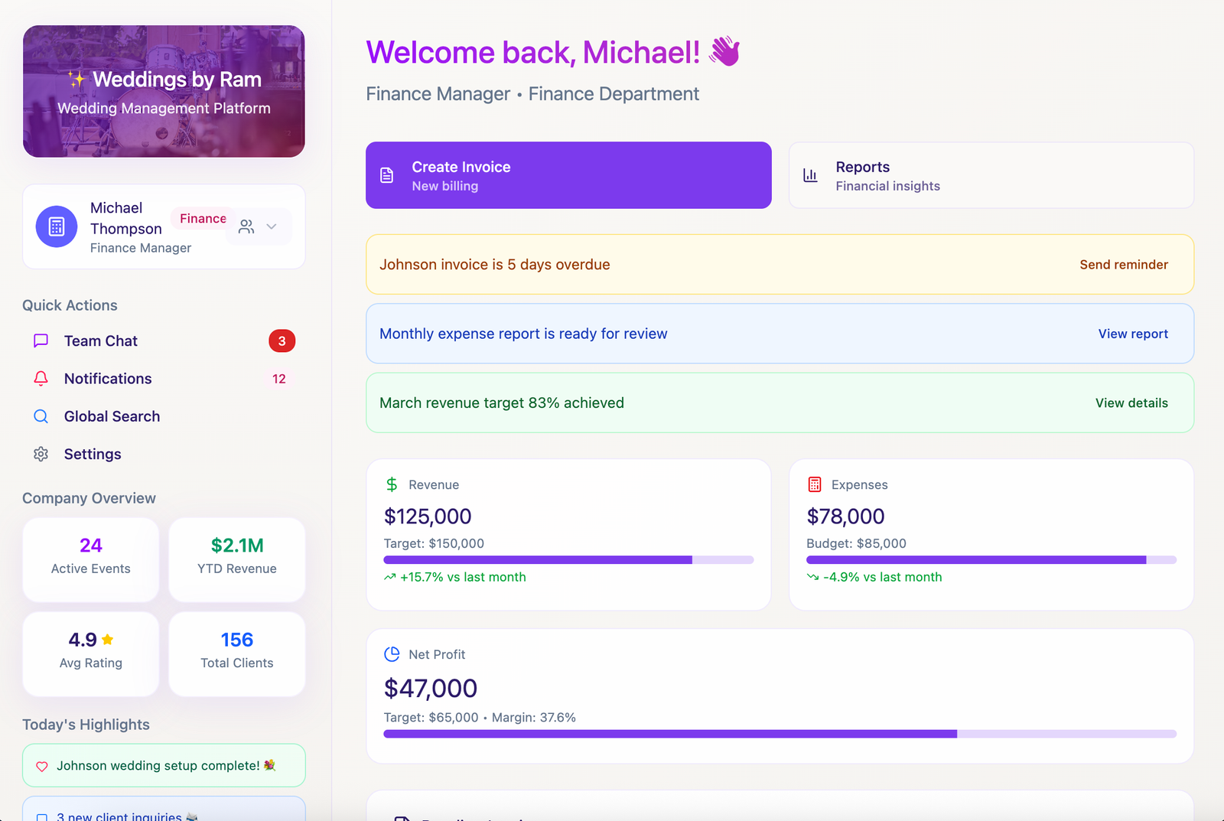
Task: Click the Create Invoice button
Action: coord(568,175)
